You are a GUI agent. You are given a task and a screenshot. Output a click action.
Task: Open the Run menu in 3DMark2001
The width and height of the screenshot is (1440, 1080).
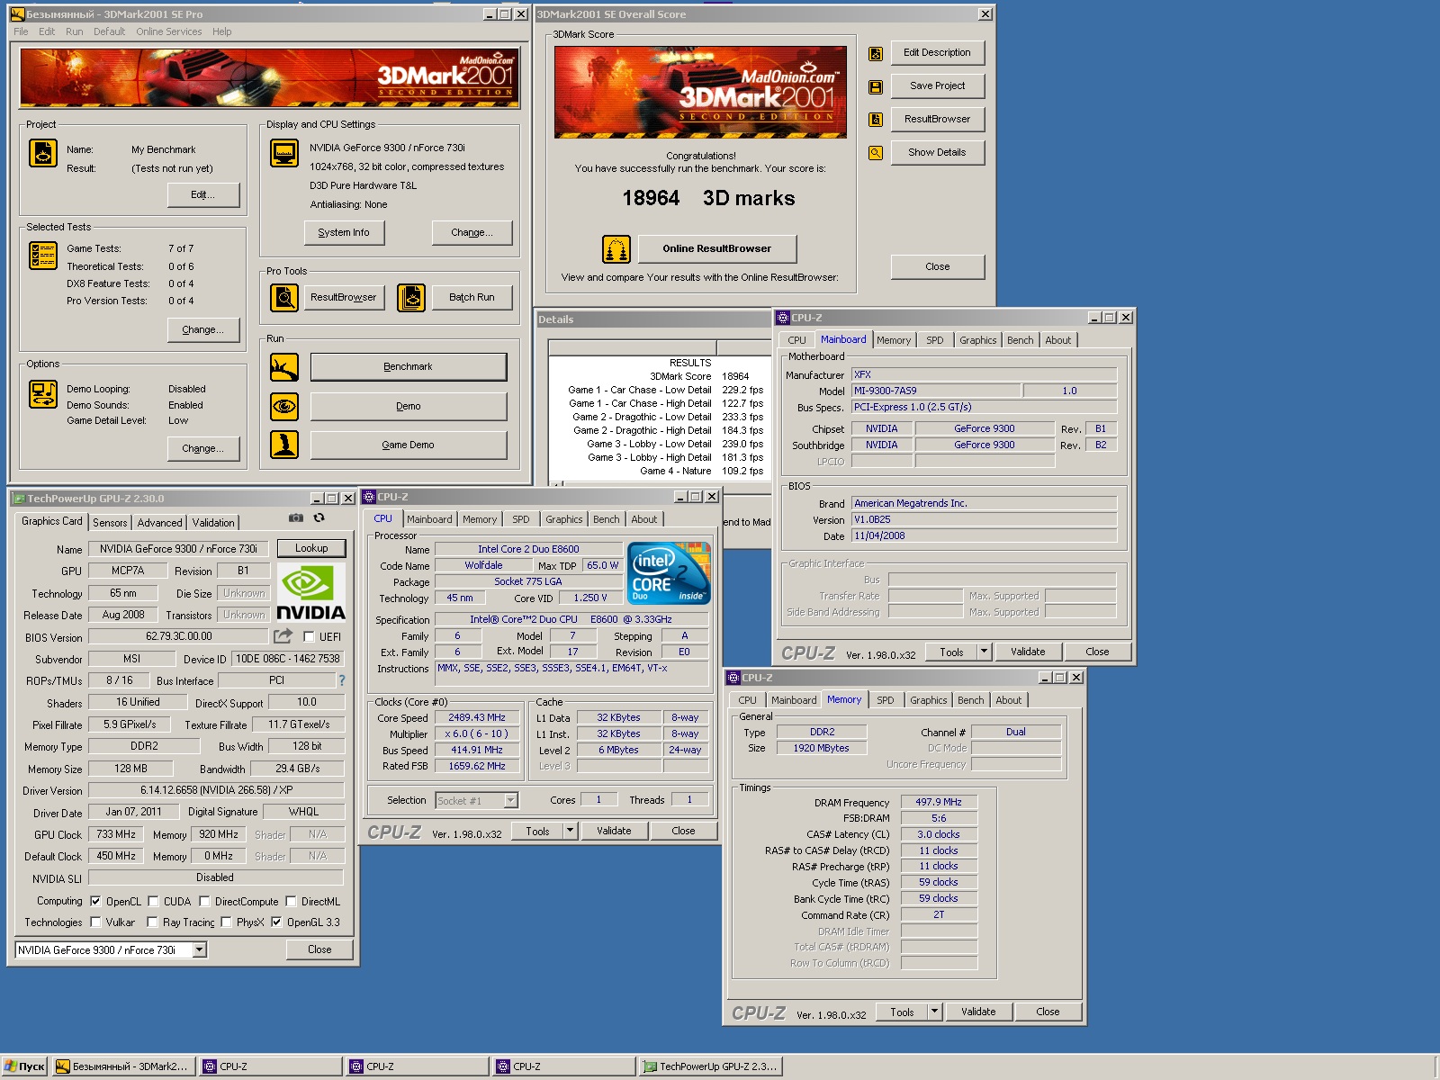[75, 31]
